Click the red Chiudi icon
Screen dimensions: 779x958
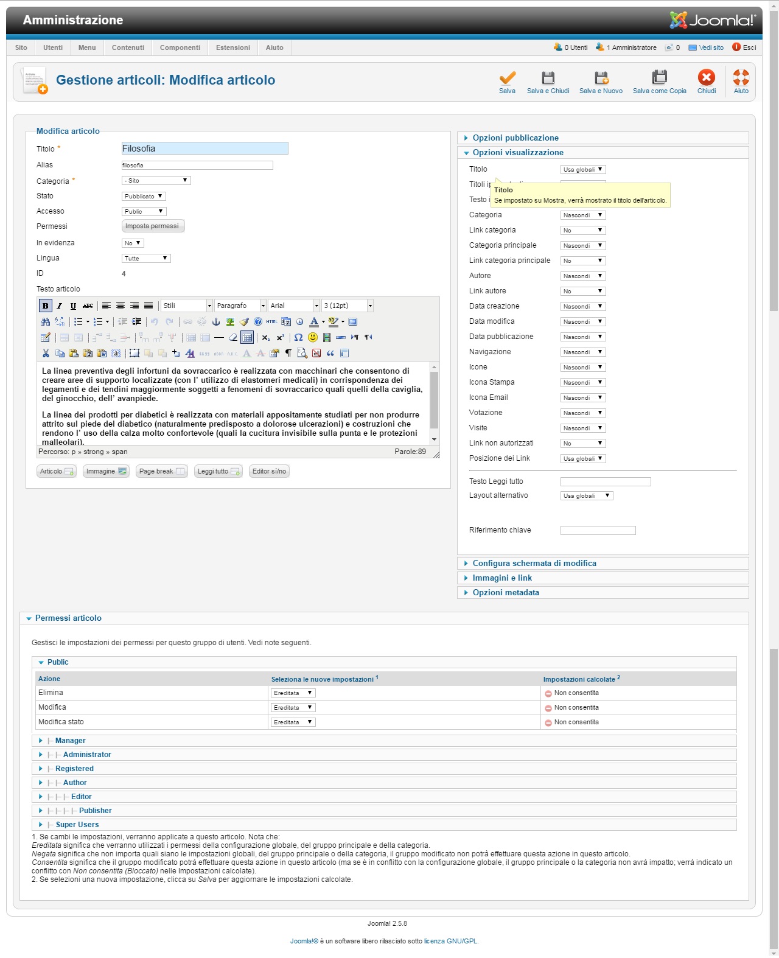tap(707, 77)
